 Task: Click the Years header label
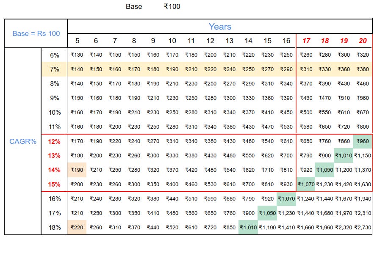click(221, 27)
